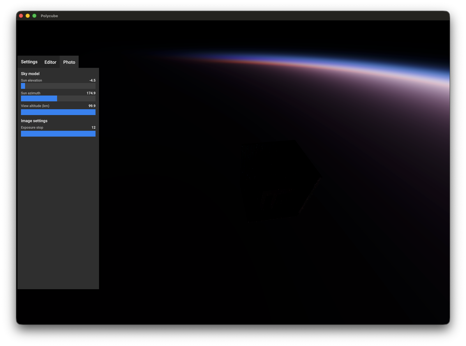Screen dimensions: 466x346
Task: Click the View altitude (km) label
Action: (x=35, y=106)
